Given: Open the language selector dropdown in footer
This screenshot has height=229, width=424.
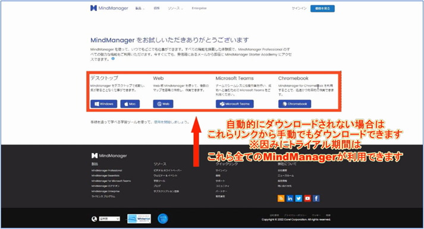Looking at the screenshot, I should coord(109,219).
